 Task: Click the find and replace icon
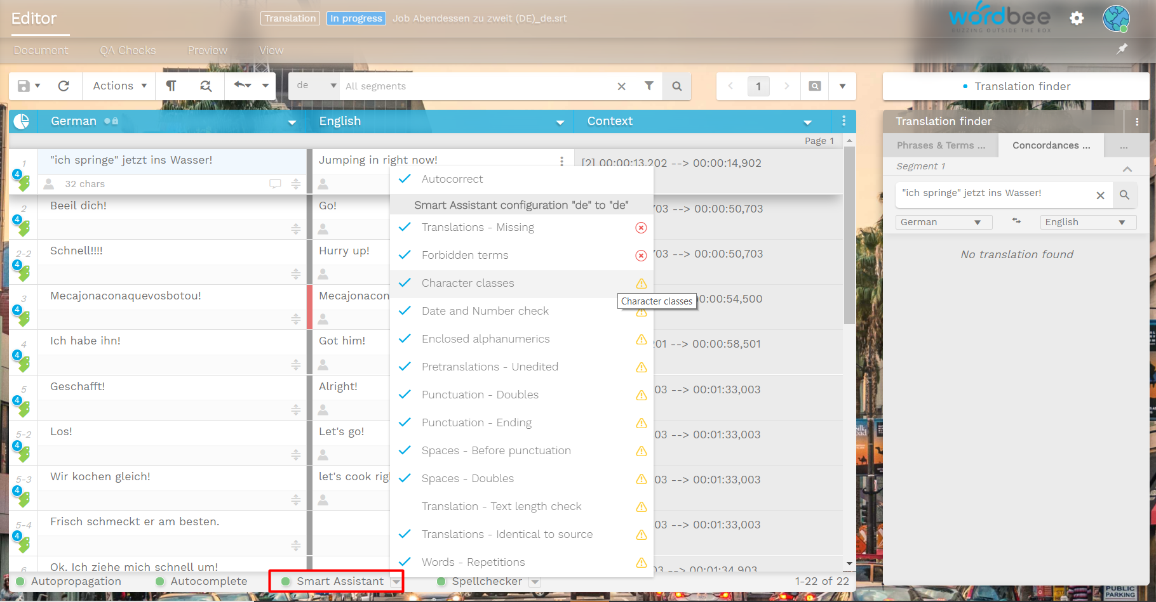click(x=206, y=86)
